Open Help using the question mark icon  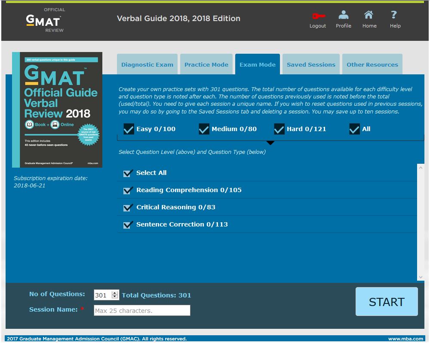click(x=394, y=14)
